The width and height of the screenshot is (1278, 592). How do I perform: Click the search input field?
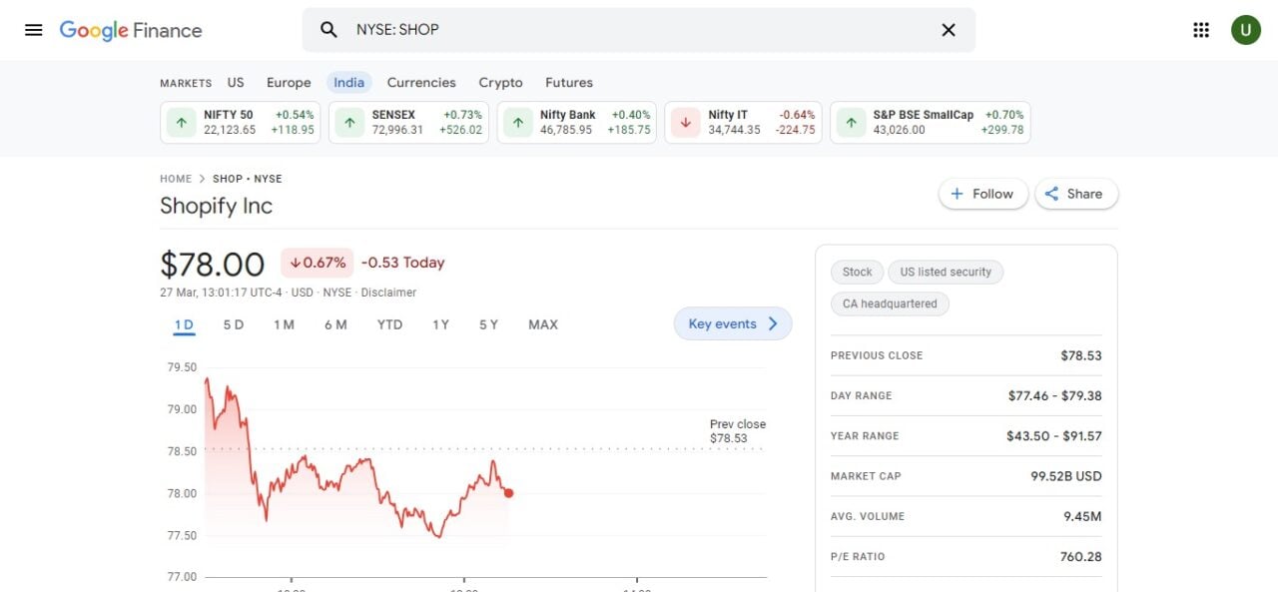pos(639,30)
